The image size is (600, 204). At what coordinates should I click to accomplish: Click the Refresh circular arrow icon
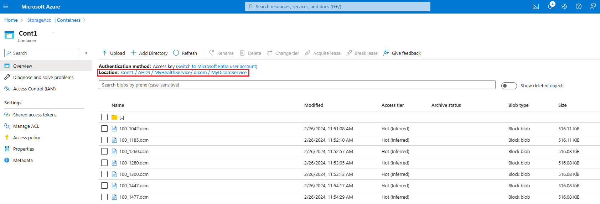[176, 53]
